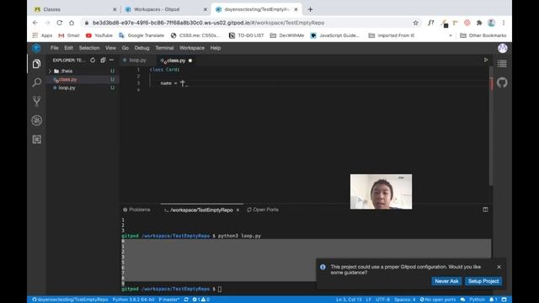Open Chrome three-dot menu
The image size is (539, 303).
point(504,23)
